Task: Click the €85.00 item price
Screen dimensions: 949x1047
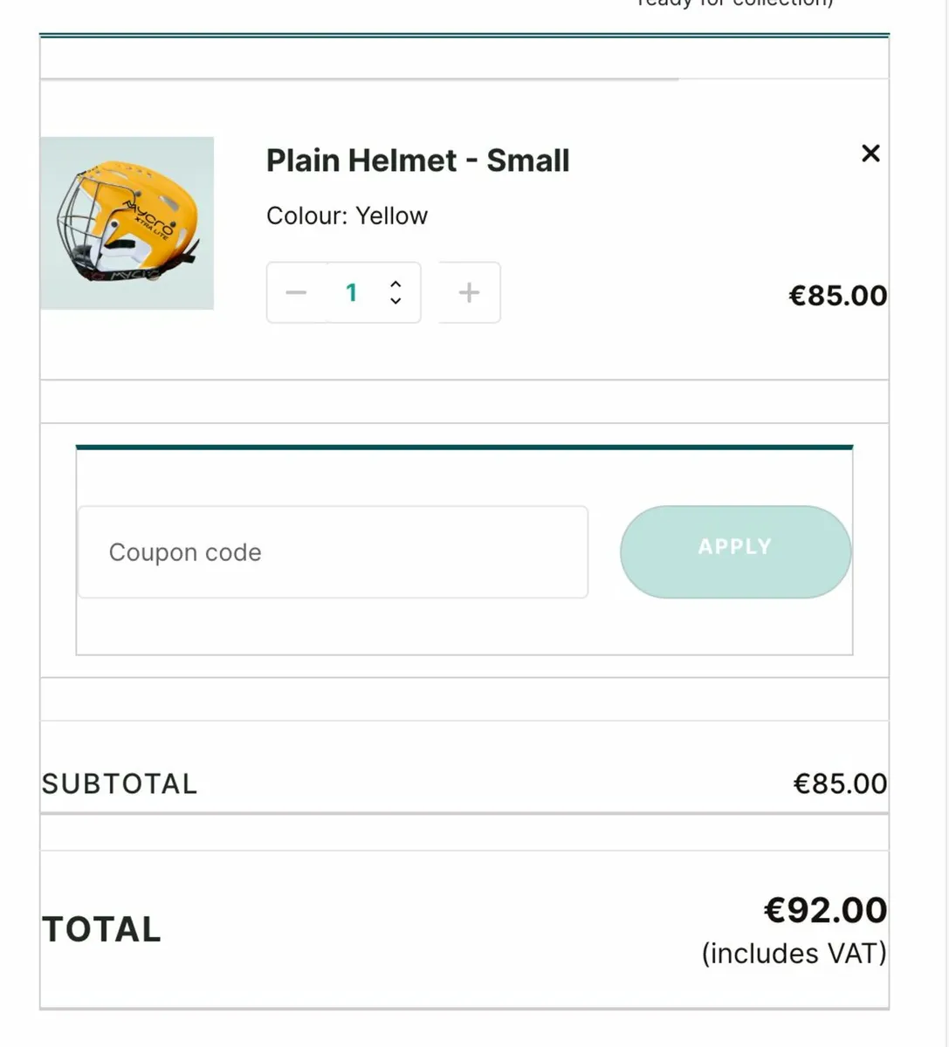Action: click(837, 295)
